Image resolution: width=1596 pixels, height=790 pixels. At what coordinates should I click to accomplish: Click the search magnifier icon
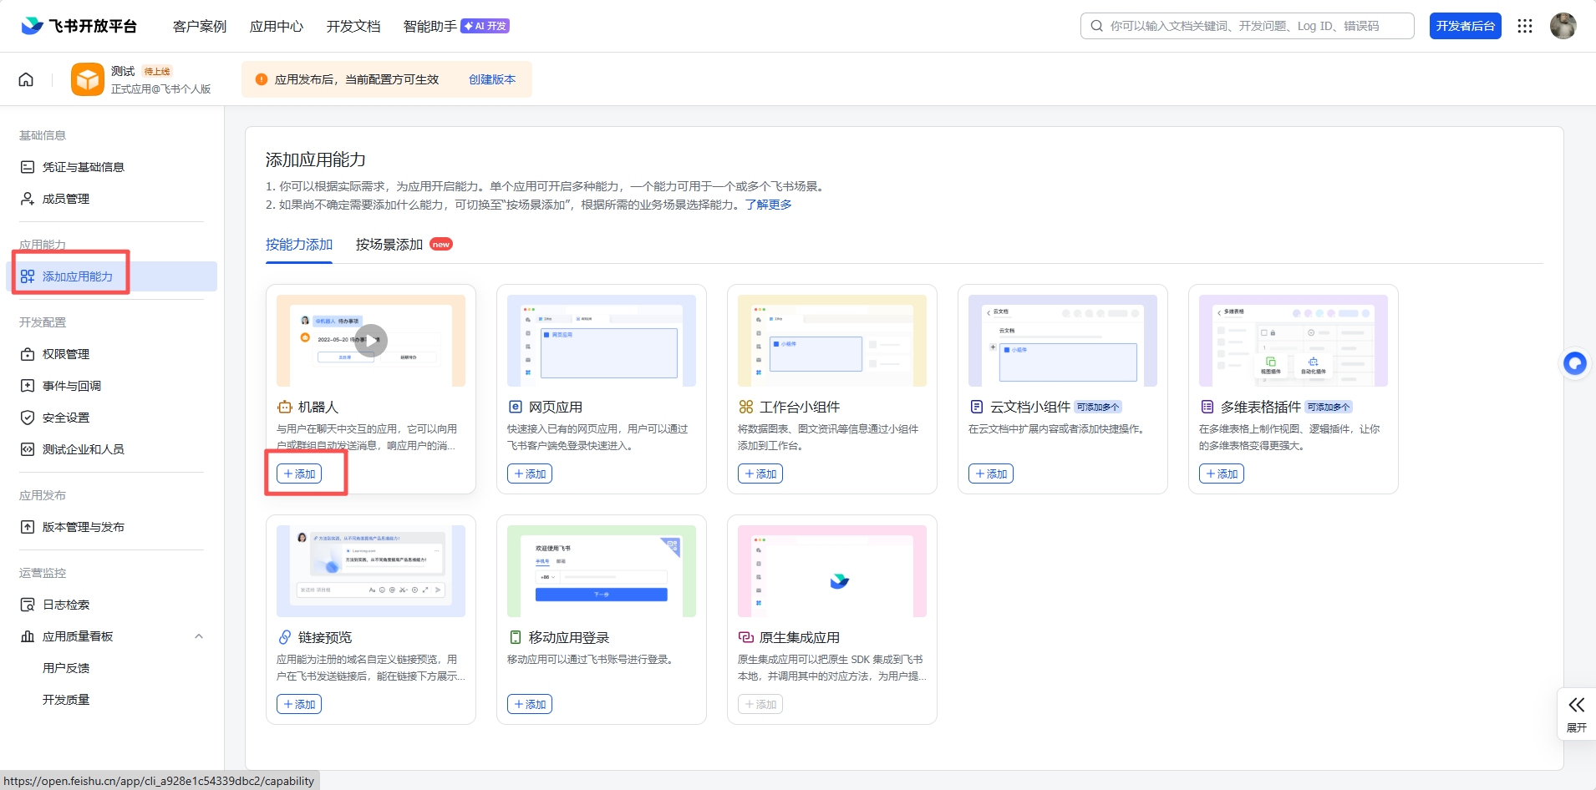pyautogui.click(x=1096, y=26)
